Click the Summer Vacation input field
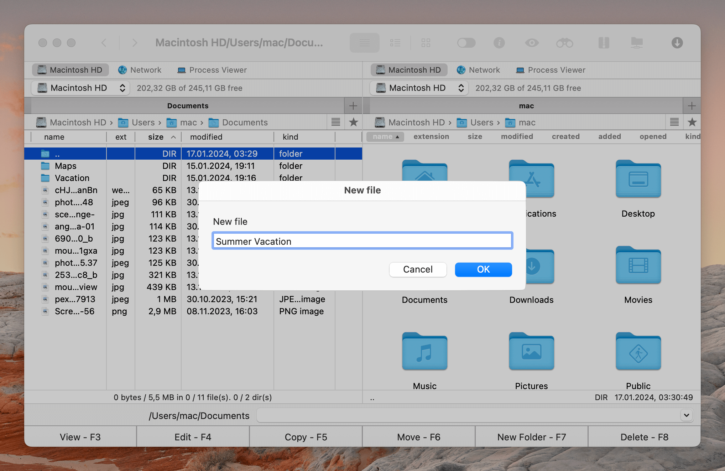This screenshot has height=471, width=725. [x=362, y=242]
